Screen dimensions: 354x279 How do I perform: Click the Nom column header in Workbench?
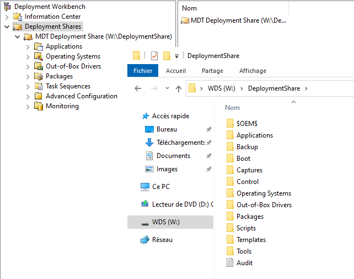point(190,8)
